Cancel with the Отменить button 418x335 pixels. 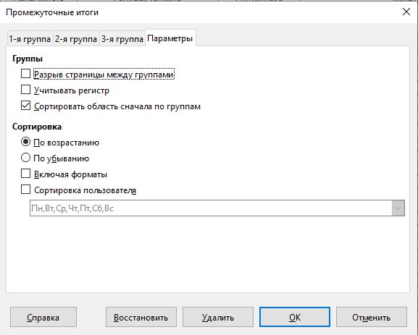(x=372, y=317)
